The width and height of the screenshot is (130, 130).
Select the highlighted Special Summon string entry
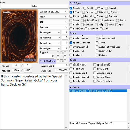click(98, 91)
